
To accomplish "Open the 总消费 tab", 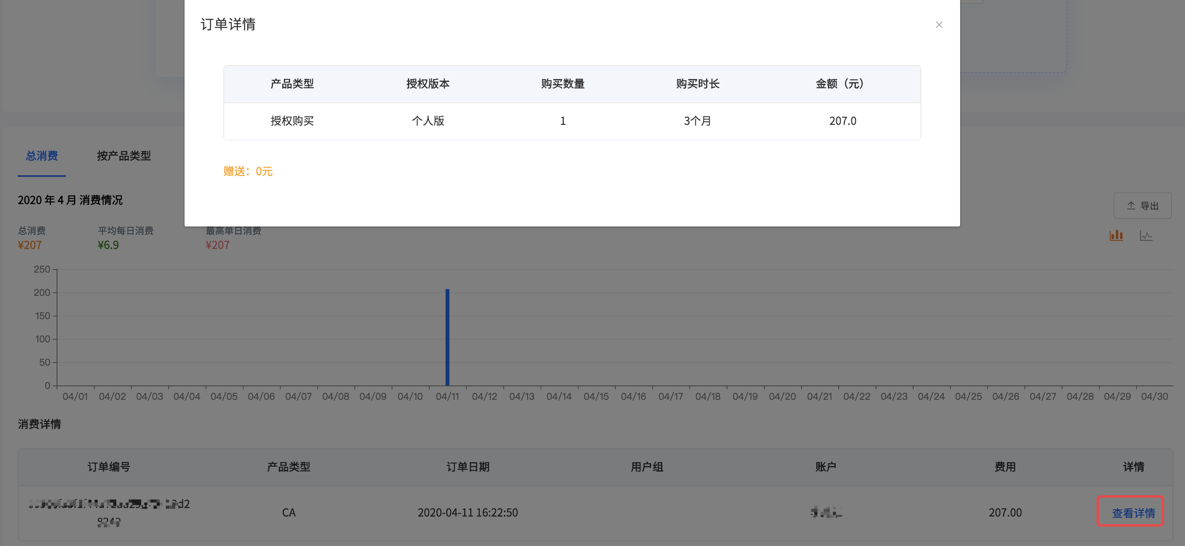I will 42,156.
